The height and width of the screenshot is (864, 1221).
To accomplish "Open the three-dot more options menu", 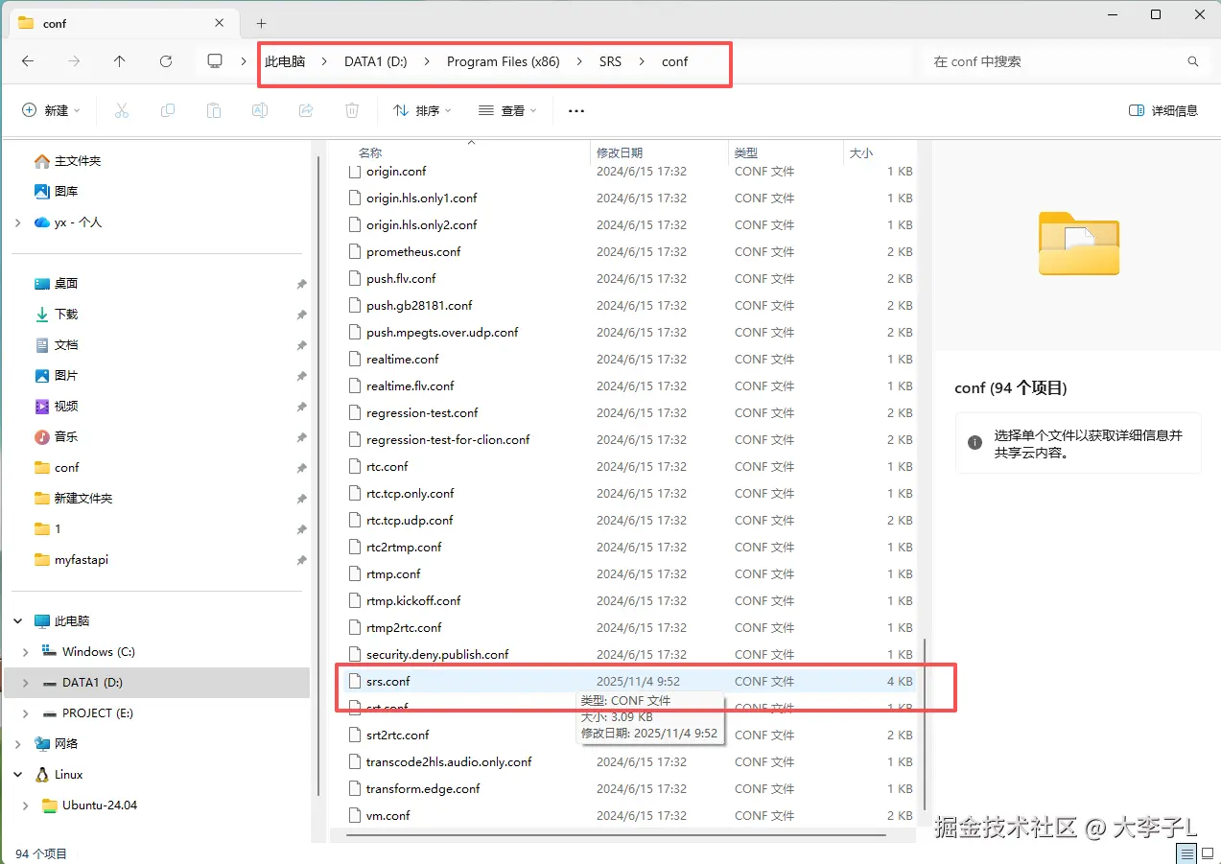I will (576, 110).
